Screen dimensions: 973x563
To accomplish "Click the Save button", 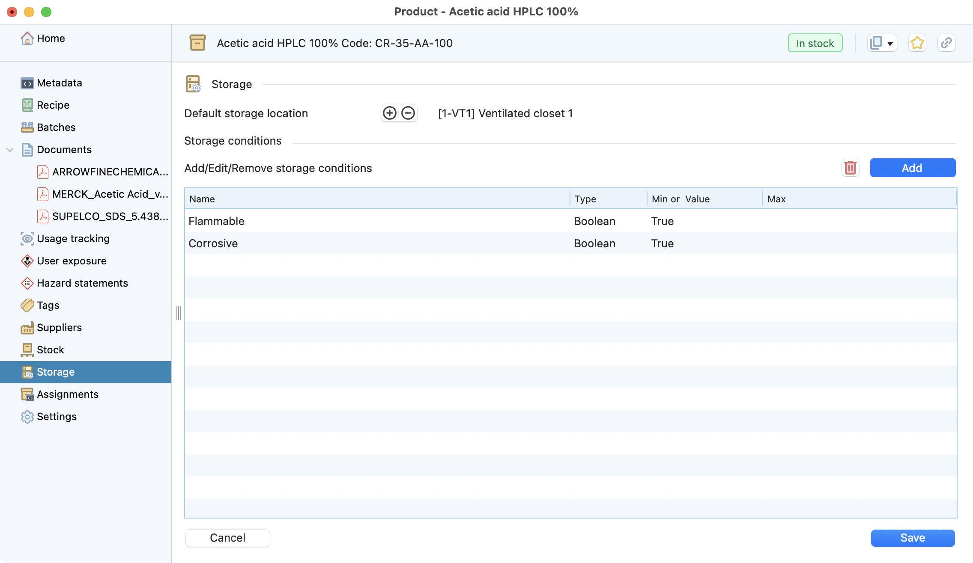I will pos(913,538).
